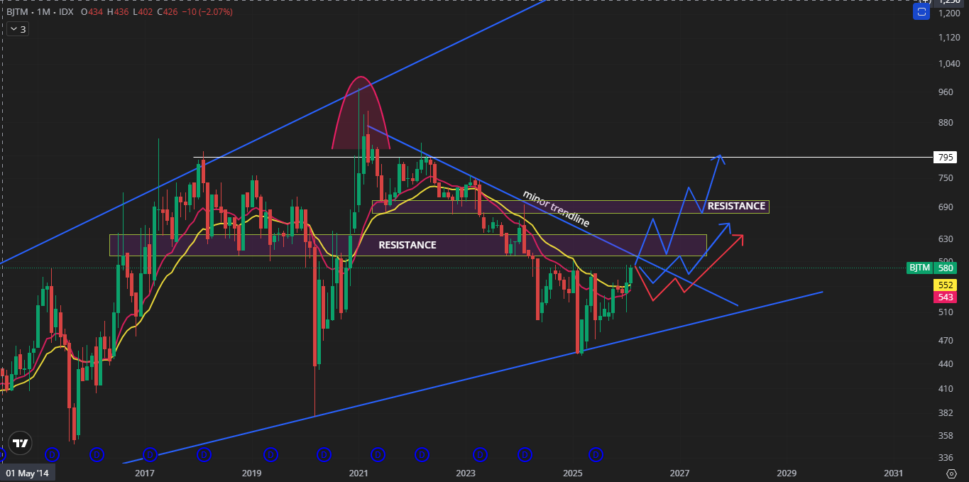Viewport: 969px width, 482px height.
Task: Click the 795 horizontal line price label
Action: [946, 157]
